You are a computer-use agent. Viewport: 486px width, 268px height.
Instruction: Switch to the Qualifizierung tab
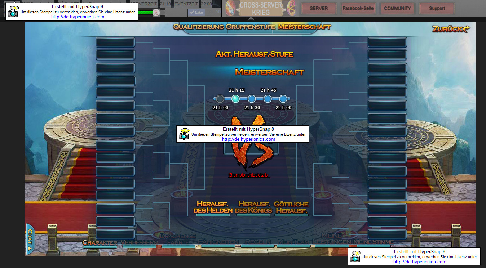(x=199, y=27)
